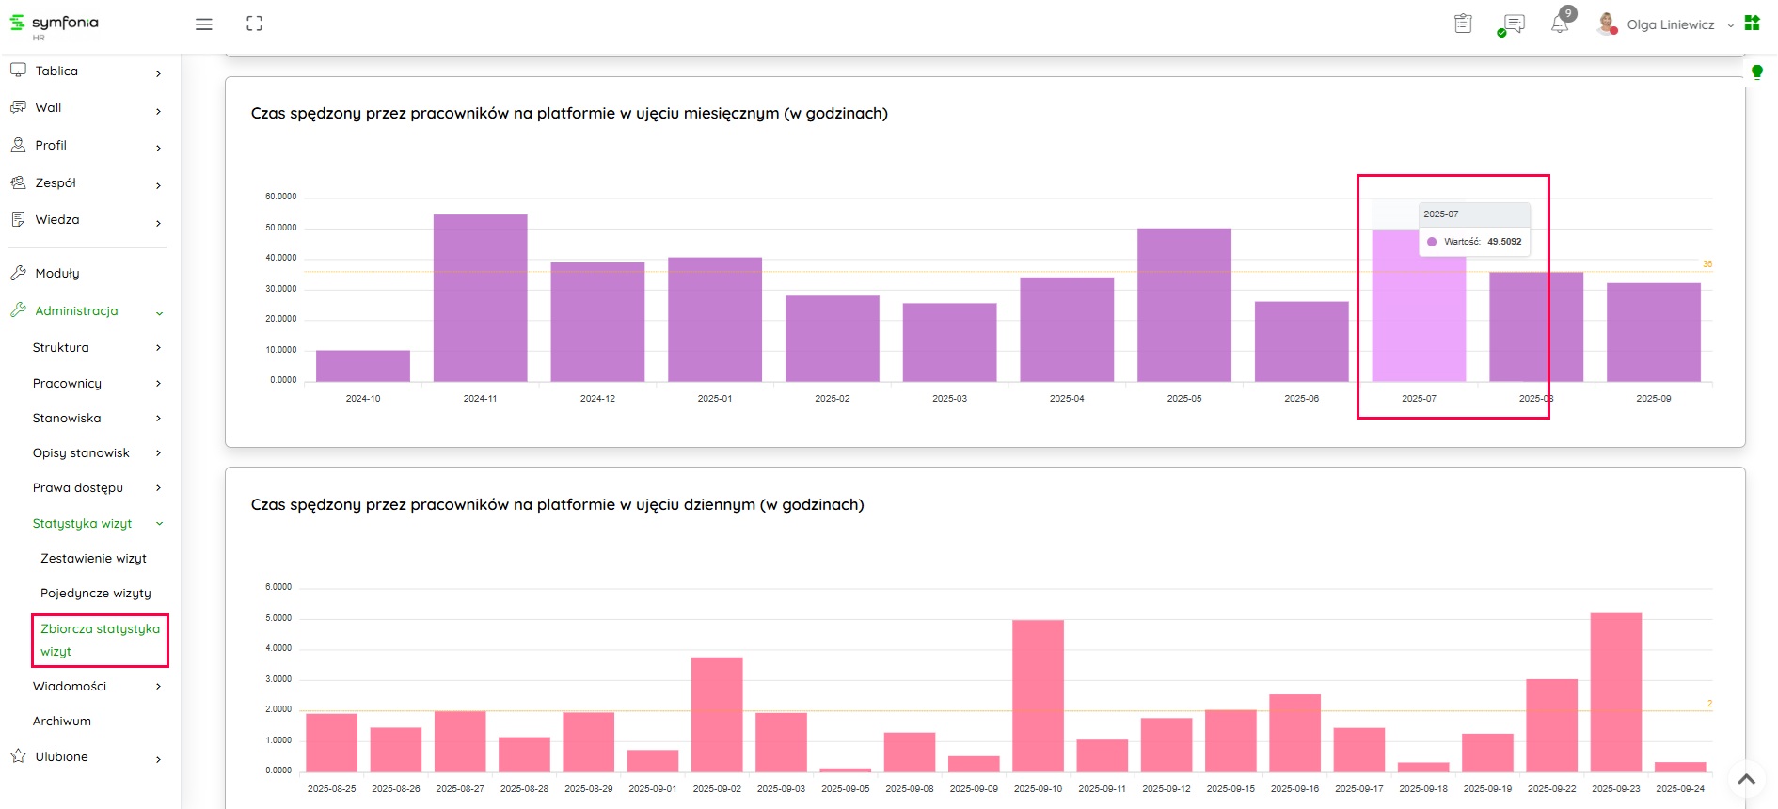
Task: Open Zbiorcza statystyka wizyt page
Action: click(100, 640)
